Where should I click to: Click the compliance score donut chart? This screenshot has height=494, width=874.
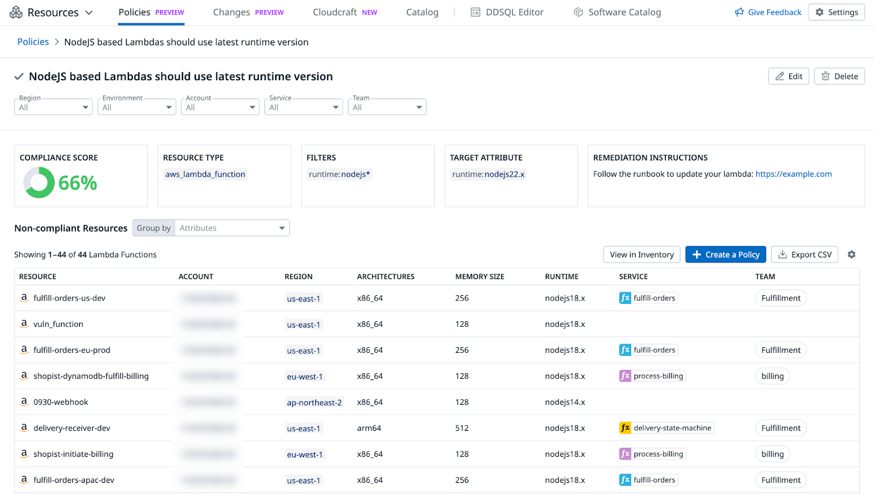point(38,182)
